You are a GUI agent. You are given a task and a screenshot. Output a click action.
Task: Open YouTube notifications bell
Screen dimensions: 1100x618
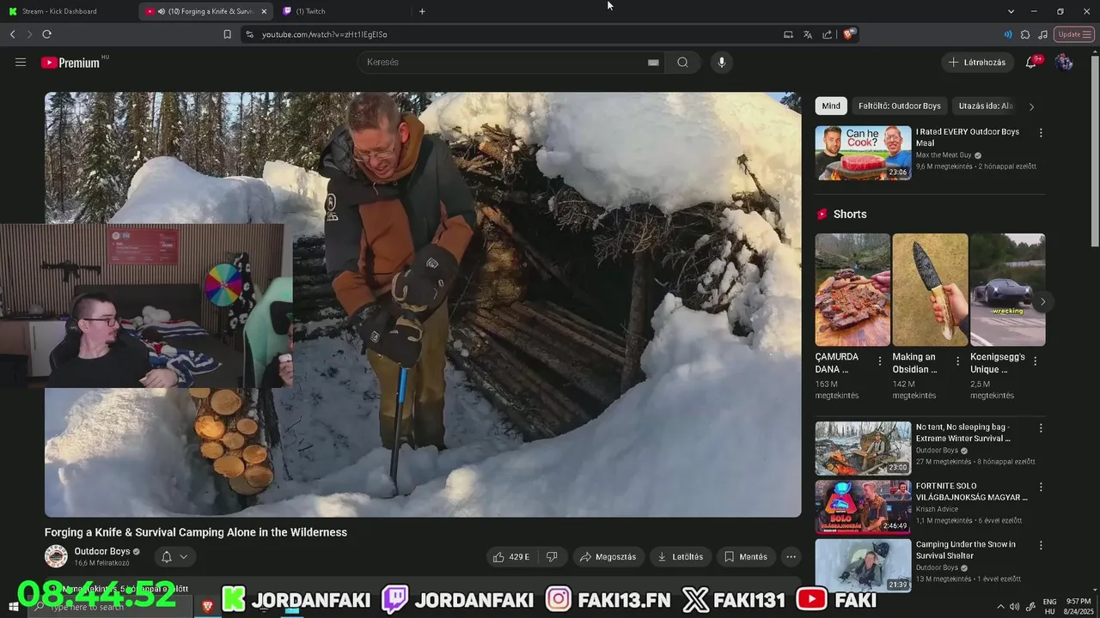[x=1032, y=62]
